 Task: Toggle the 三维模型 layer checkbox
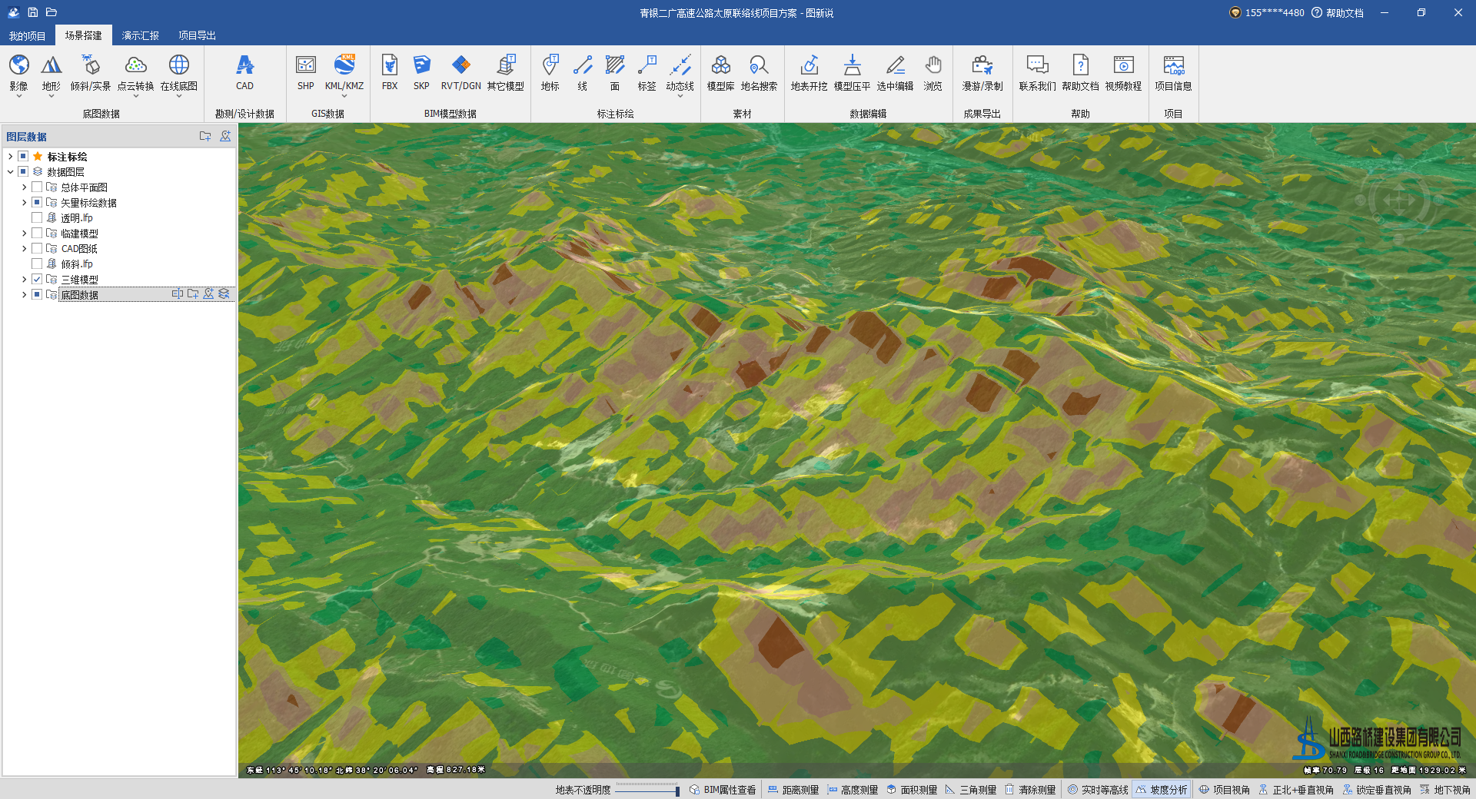click(37, 280)
